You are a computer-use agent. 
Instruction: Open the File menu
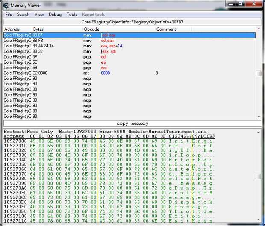(x=9, y=15)
